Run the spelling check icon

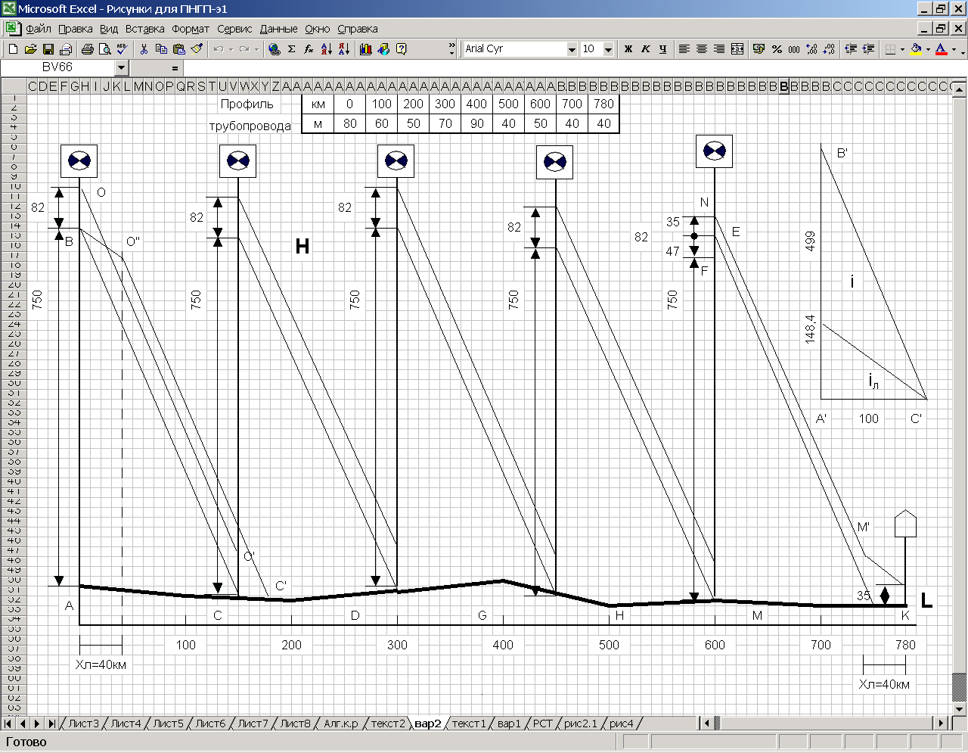tap(122, 49)
